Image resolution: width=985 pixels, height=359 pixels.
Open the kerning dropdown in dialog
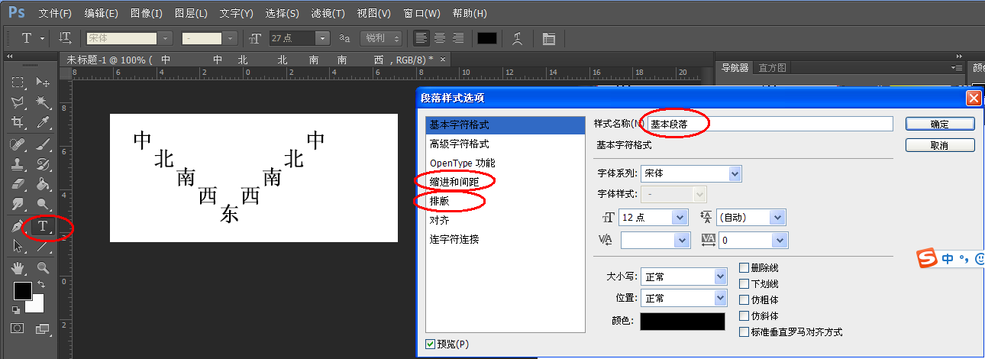coord(683,241)
